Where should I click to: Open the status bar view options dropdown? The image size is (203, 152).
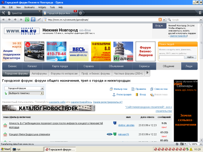[185, 144]
